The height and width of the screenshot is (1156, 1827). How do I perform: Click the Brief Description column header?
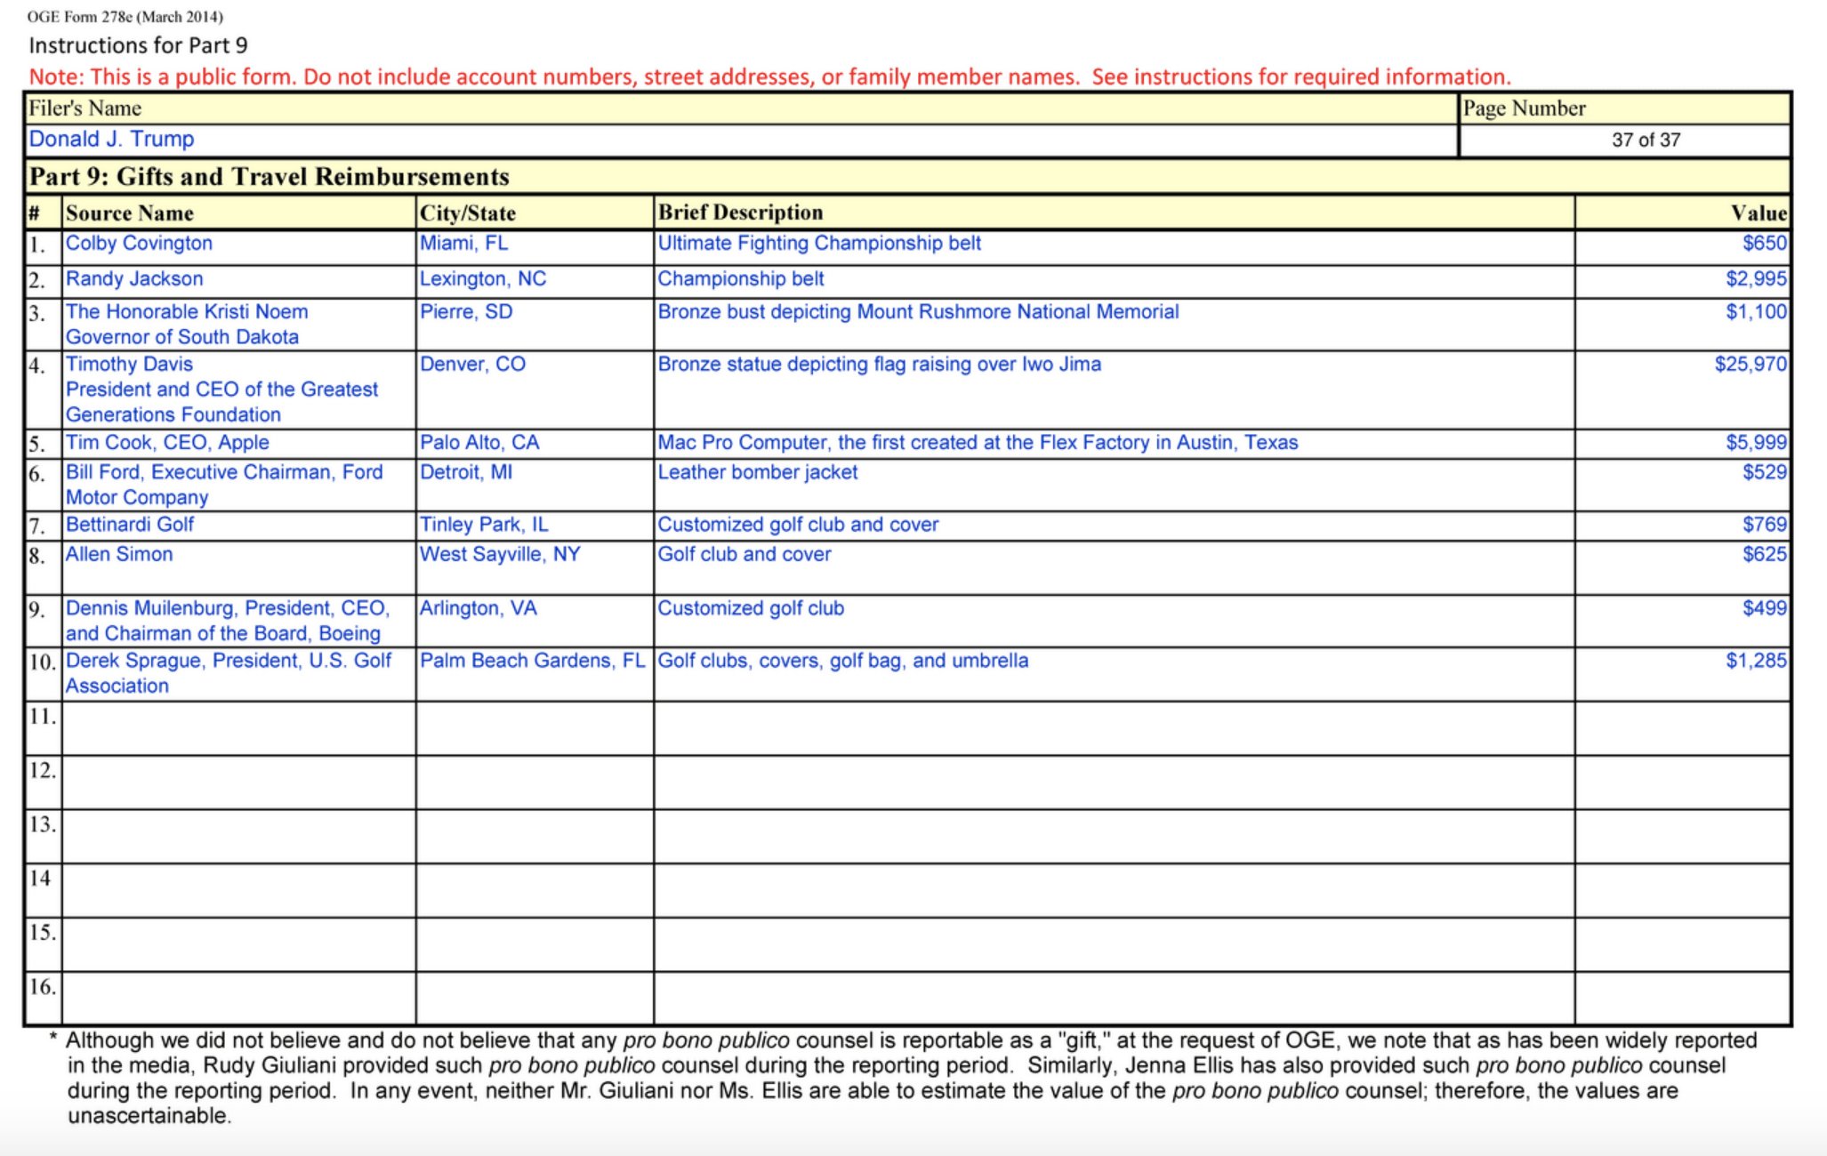pos(740,213)
